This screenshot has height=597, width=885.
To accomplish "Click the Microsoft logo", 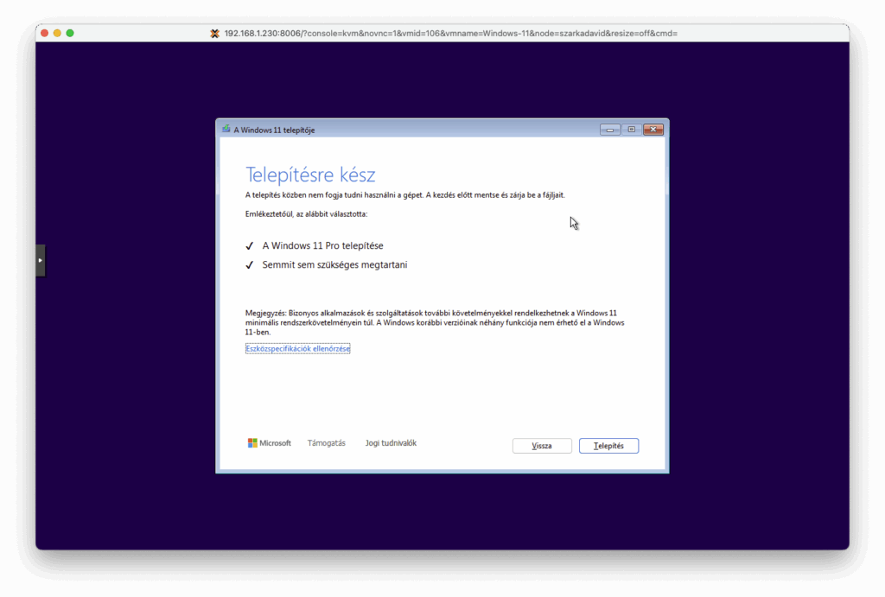I will point(270,443).
